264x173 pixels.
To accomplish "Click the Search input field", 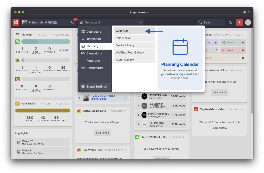I will 211,22.
